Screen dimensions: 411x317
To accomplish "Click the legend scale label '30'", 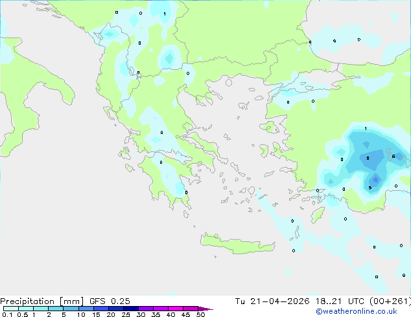I will pyautogui.click(x=141, y=314).
